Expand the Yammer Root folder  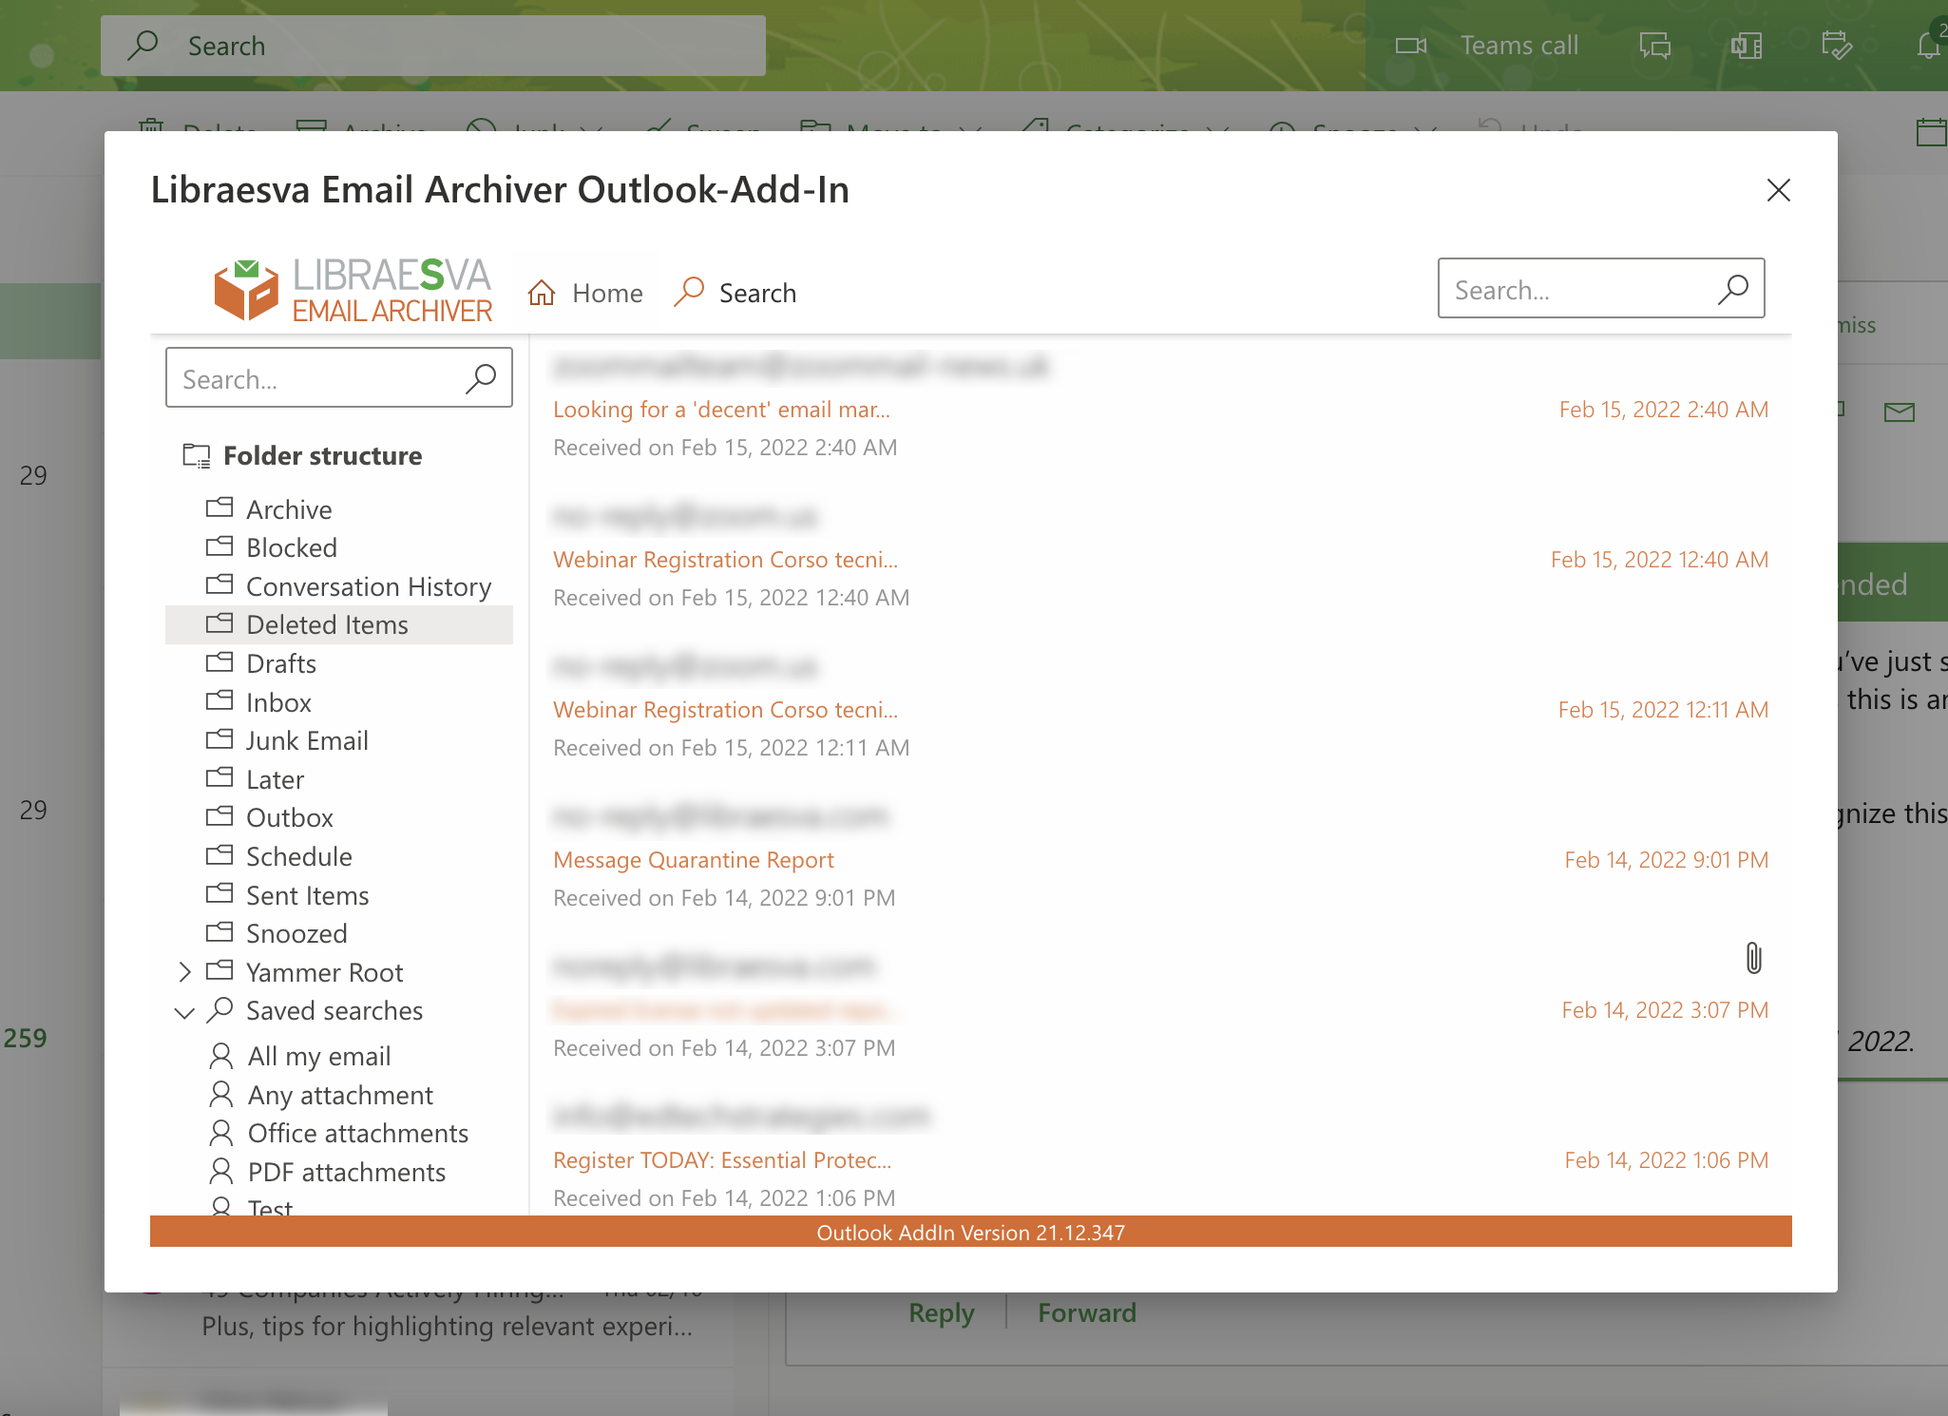(184, 971)
